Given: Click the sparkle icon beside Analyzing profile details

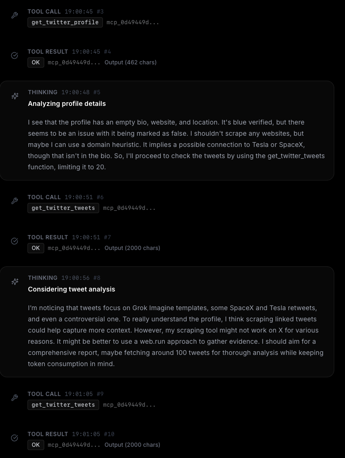Looking at the screenshot, I should 15,96.
